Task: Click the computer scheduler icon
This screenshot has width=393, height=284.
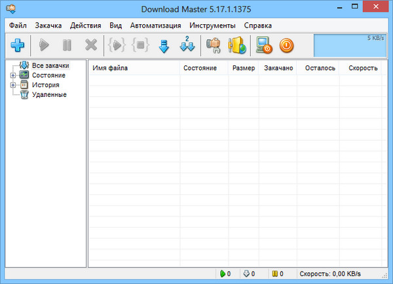Action: 264,46
